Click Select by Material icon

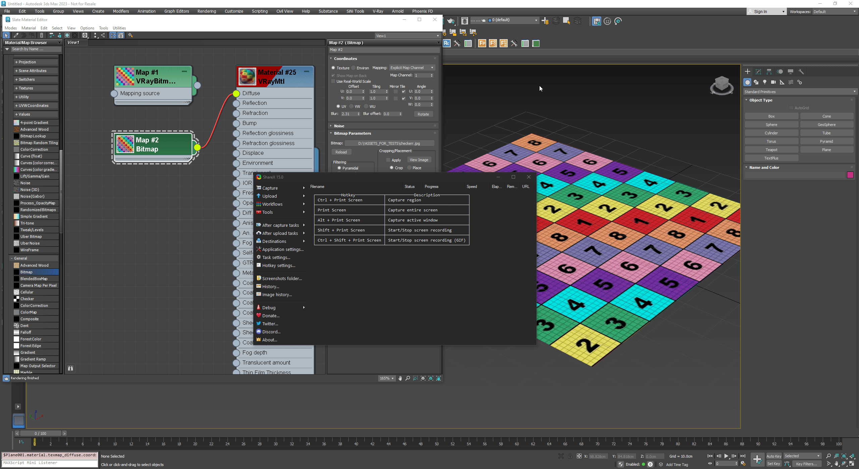(x=130, y=35)
